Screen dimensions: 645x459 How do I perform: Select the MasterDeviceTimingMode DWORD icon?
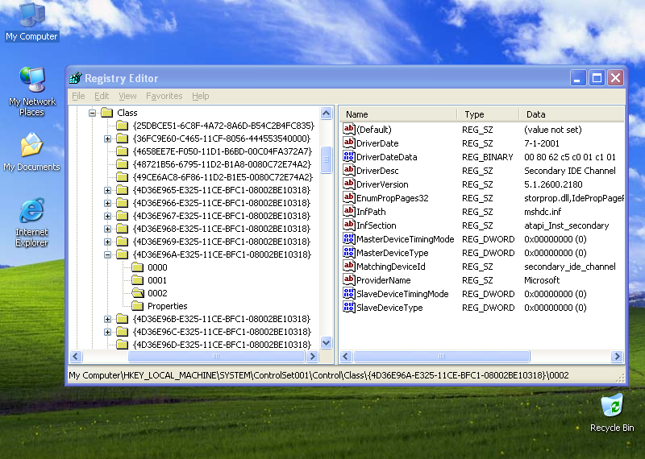click(x=348, y=238)
